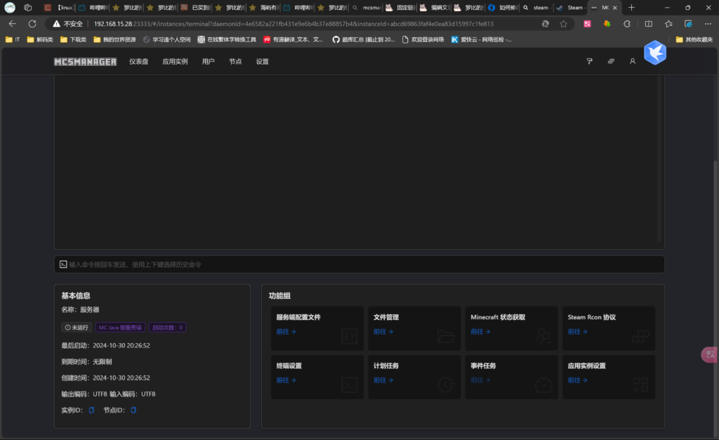The image size is (719, 440).
Task: Bookmark page with the star icon
Action: [x=563, y=23]
